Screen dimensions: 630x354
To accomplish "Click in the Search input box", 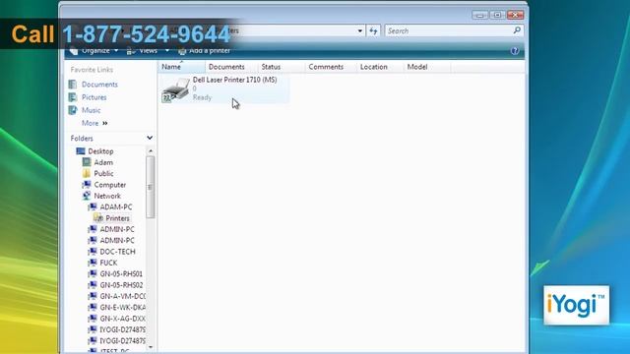I will pyautogui.click(x=448, y=30).
